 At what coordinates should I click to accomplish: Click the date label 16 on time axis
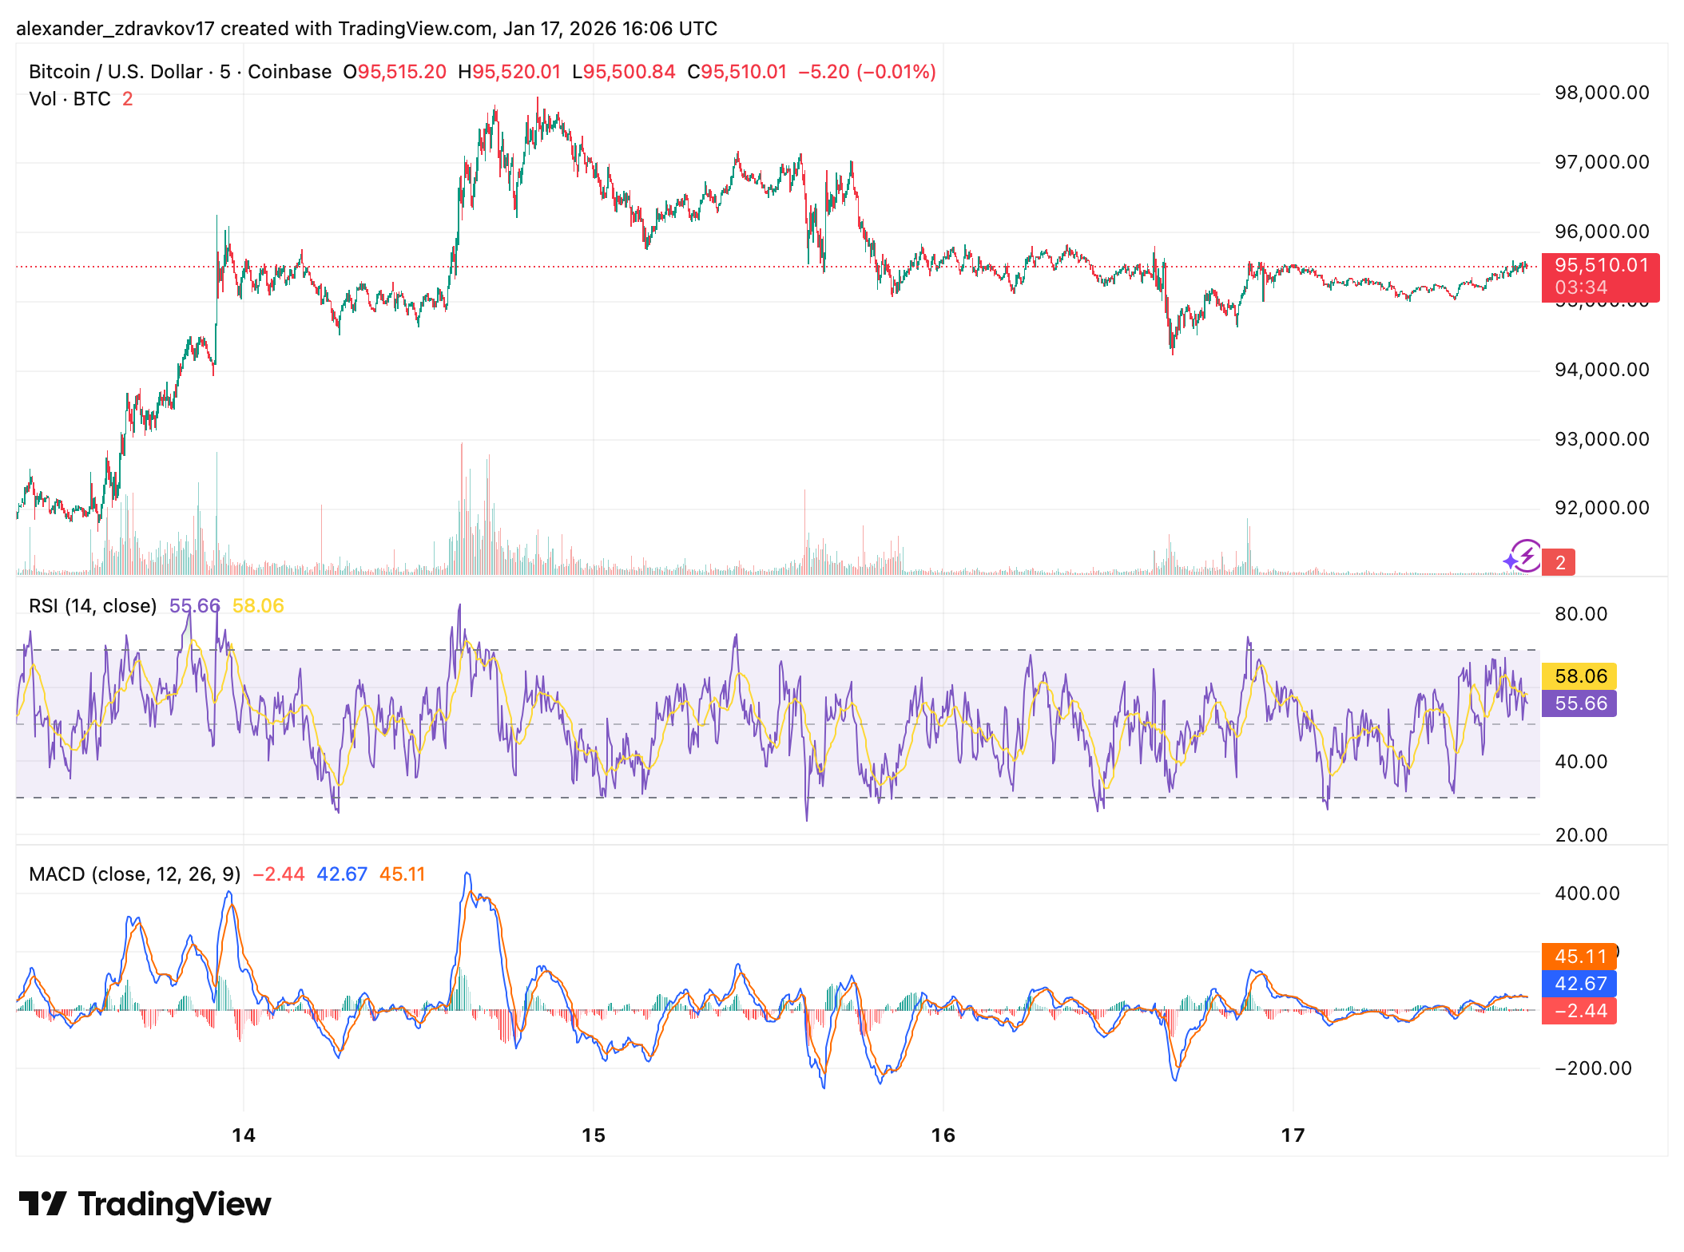pos(943,1135)
